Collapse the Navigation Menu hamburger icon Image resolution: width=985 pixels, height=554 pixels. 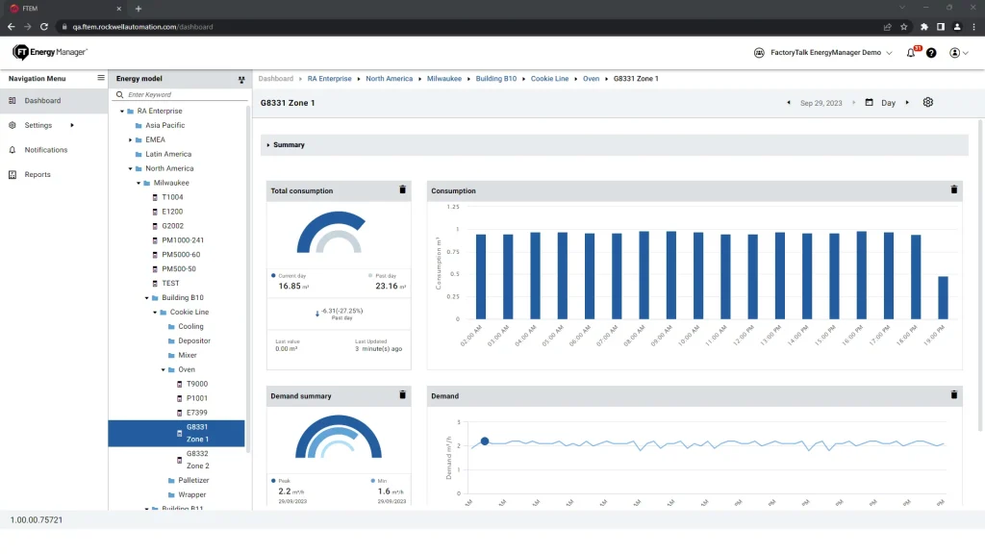(100, 78)
